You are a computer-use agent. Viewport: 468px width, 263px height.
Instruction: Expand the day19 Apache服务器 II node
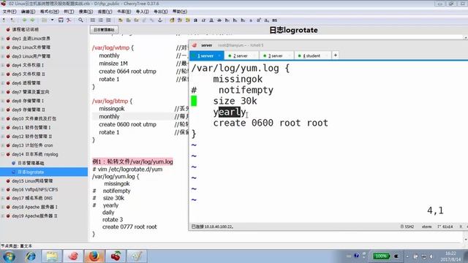point(3,216)
